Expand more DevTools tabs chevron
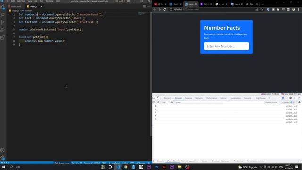 pyautogui.click(x=269, y=98)
